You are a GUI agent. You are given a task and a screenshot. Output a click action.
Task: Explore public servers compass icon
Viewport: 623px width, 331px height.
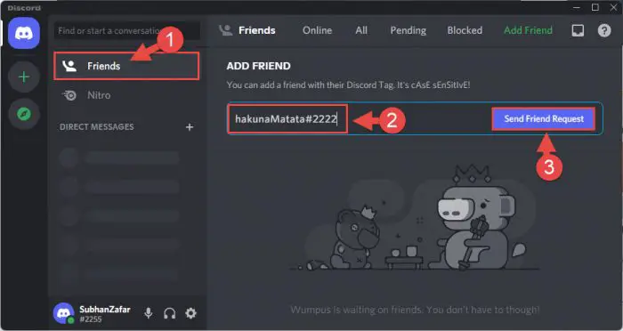[24, 115]
